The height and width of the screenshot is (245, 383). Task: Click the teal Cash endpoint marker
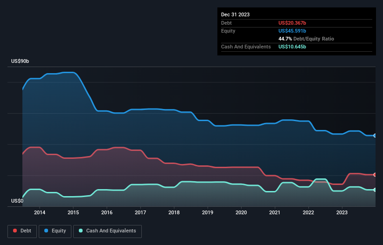tap(375, 190)
